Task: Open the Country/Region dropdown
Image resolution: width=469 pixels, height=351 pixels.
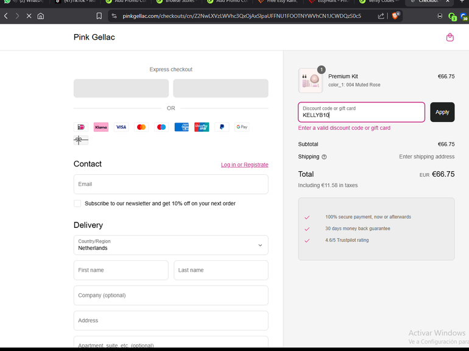Action: (171, 245)
